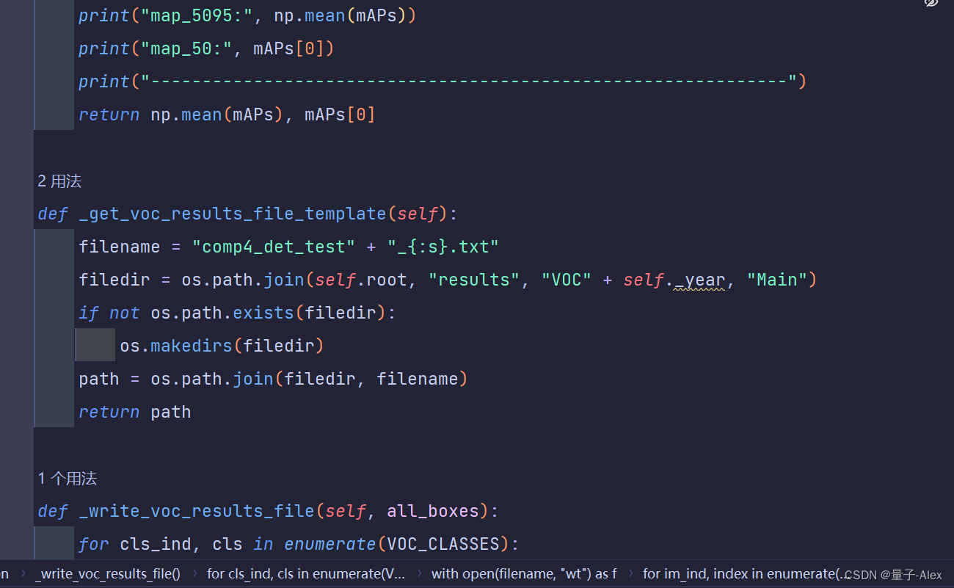954x588 pixels.
Task: Click the "return path" statement
Action: (135, 412)
